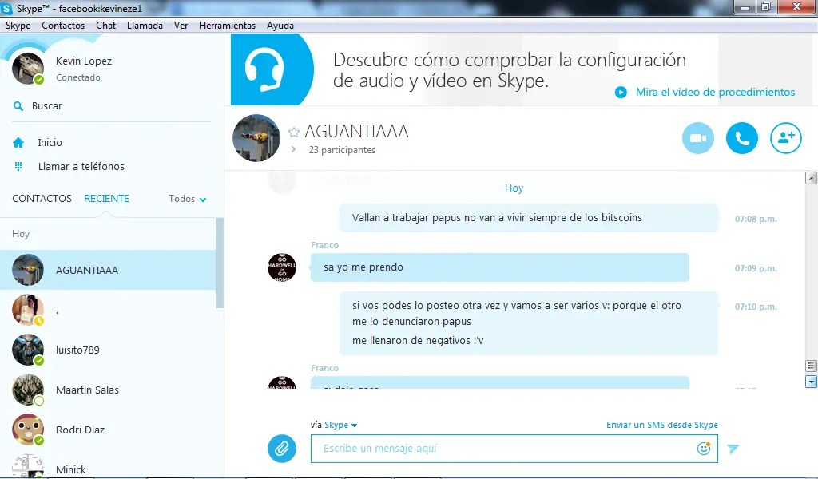The width and height of the screenshot is (818, 479).
Task: Open conversation with Maartín Salas
Action: (x=108, y=390)
